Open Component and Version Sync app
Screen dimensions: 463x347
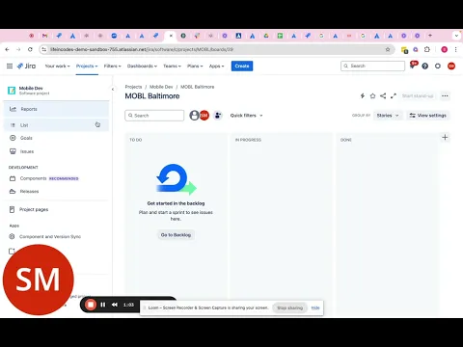click(x=56, y=236)
